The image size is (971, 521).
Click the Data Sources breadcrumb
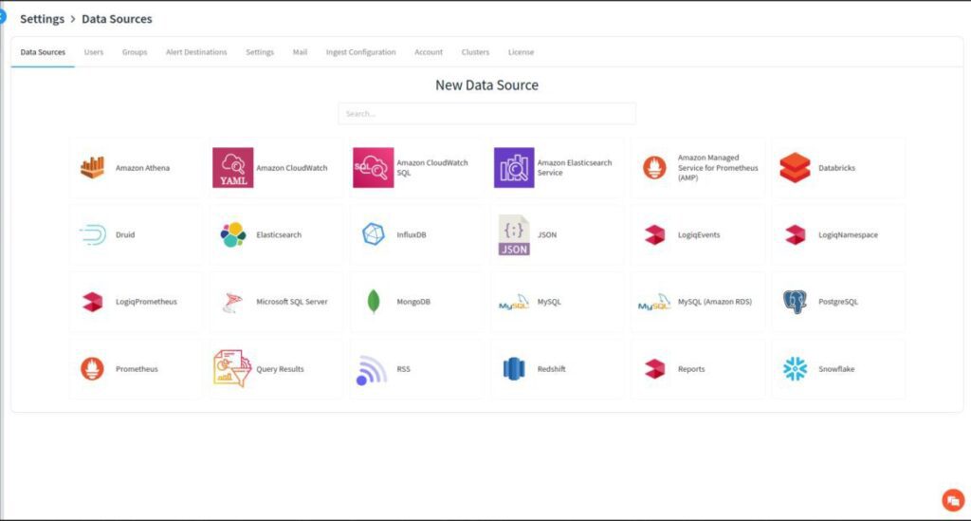pos(117,19)
